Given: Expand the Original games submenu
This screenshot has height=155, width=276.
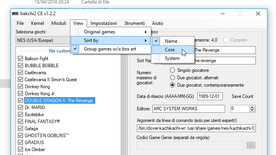Looking at the screenshot, I should click(x=110, y=32).
